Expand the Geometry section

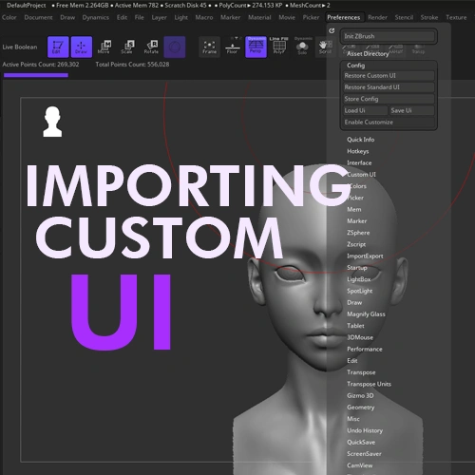coord(361,408)
